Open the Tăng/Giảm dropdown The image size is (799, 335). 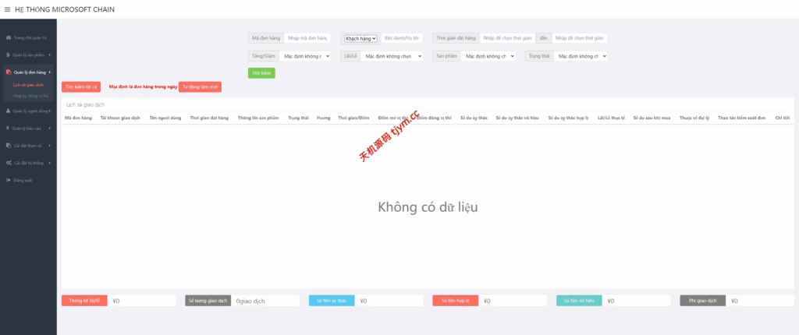tap(307, 56)
